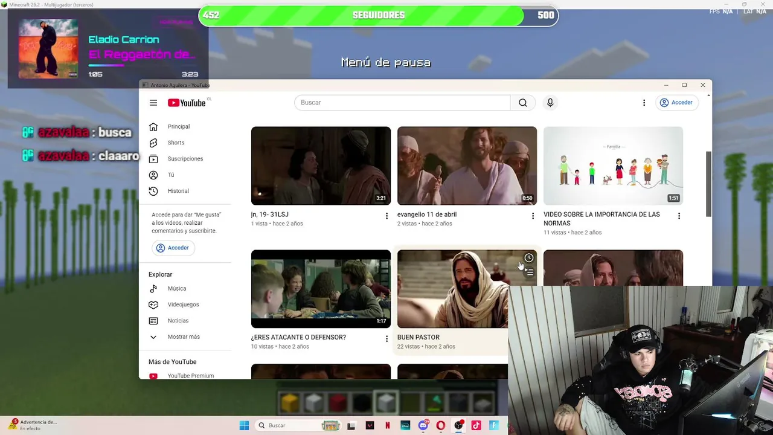Launch Valorant from the taskbar
The height and width of the screenshot is (435, 773).
pos(370,425)
